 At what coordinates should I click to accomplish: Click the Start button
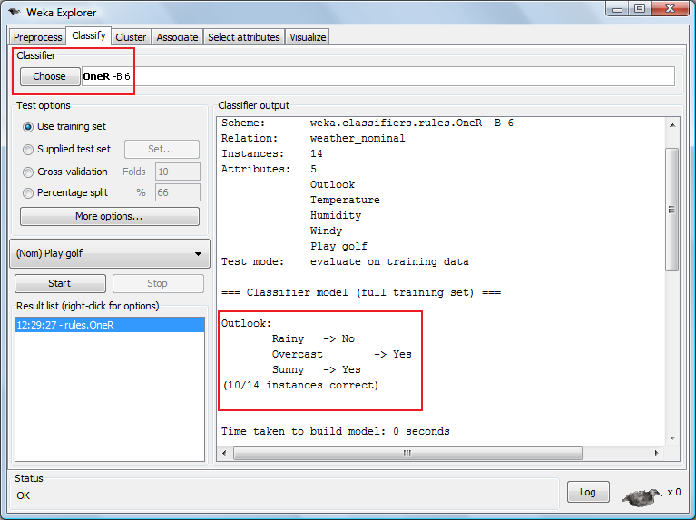60,283
